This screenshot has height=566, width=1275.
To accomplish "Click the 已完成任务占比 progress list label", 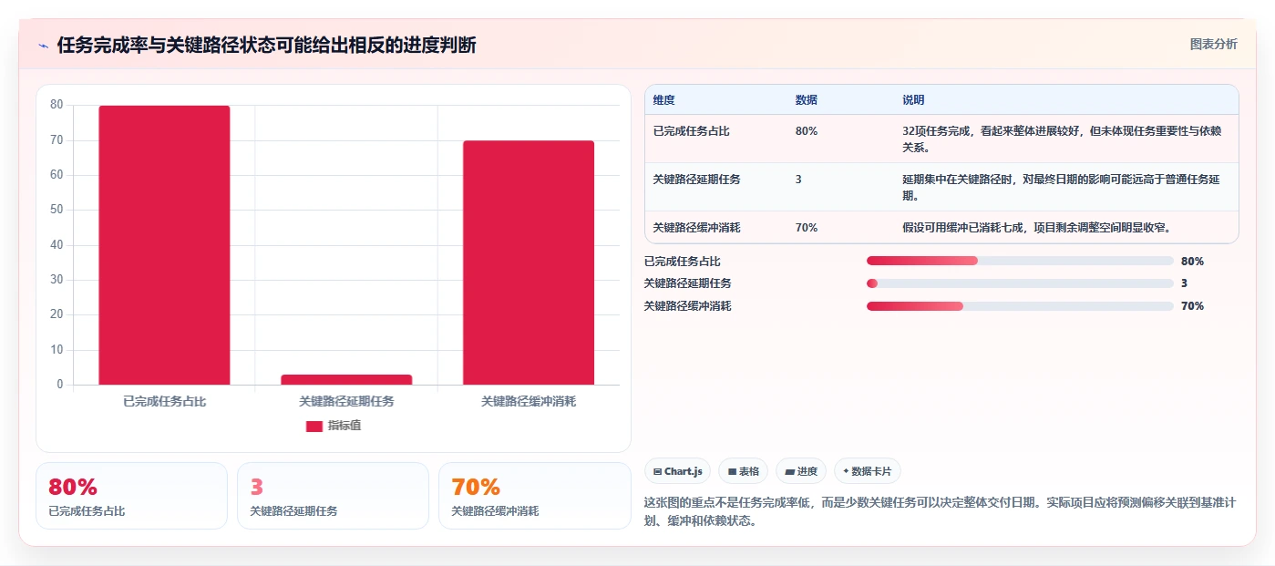I will [x=682, y=262].
